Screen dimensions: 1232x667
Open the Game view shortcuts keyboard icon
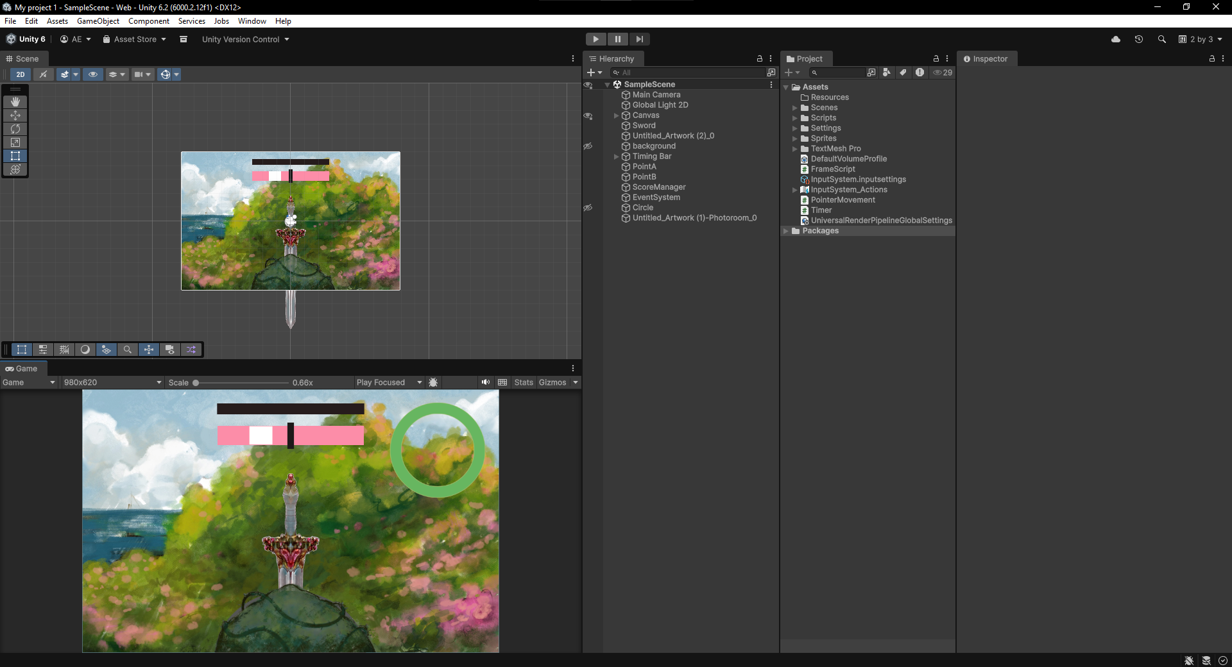click(x=502, y=382)
